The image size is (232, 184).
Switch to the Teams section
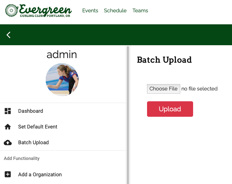click(x=140, y=11)
